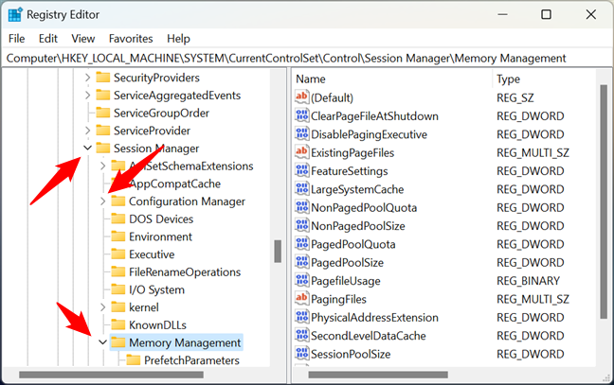Click the FeatureSettings DWORD icon
This screenshot has width=614, height=385.
pos(301,171)
